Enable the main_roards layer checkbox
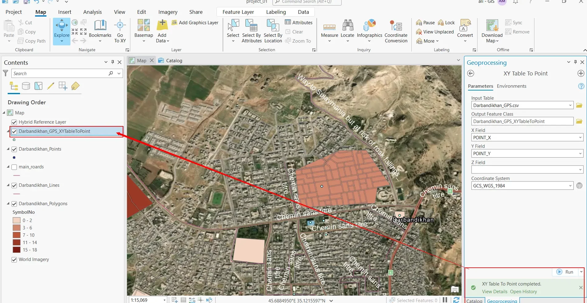Image resolution: width=587 pixels, height=303 pixels. click(14, 167)
